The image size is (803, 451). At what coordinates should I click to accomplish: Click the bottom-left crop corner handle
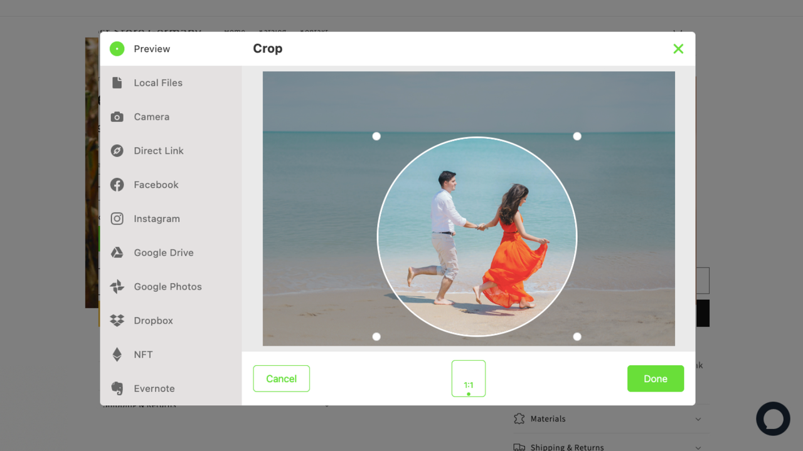tap(376, 336)
